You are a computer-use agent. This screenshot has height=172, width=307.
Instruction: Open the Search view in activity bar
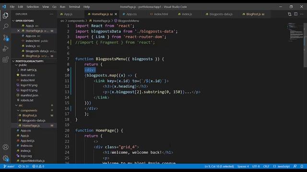[5, 26]
